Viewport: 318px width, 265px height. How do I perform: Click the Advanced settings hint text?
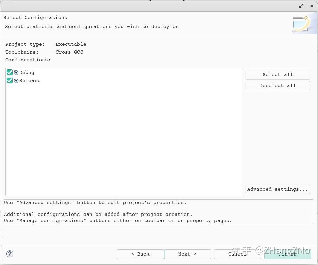(x=95, y=202)
